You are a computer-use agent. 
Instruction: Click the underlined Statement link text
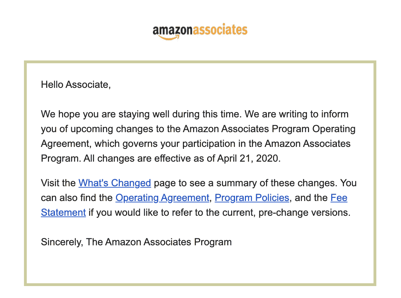63,213
